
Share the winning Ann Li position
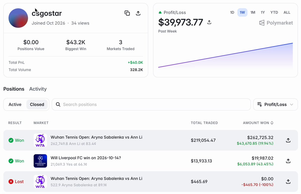[288, 140]
